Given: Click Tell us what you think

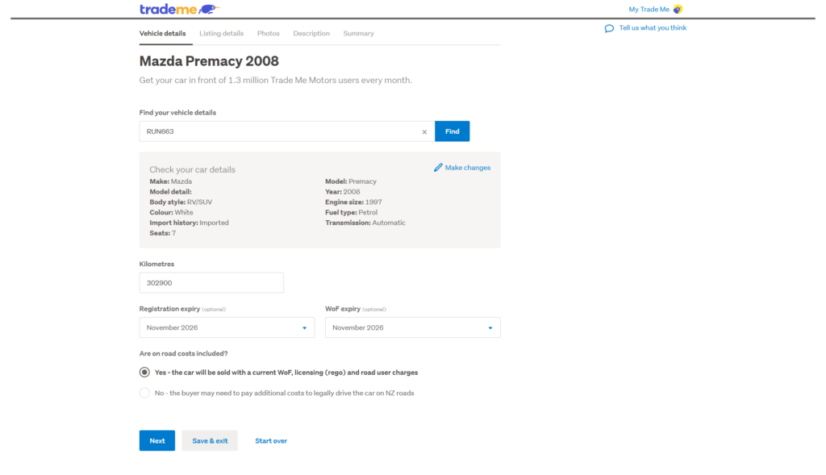Looking at the screenshot, I should coord(653,28).
